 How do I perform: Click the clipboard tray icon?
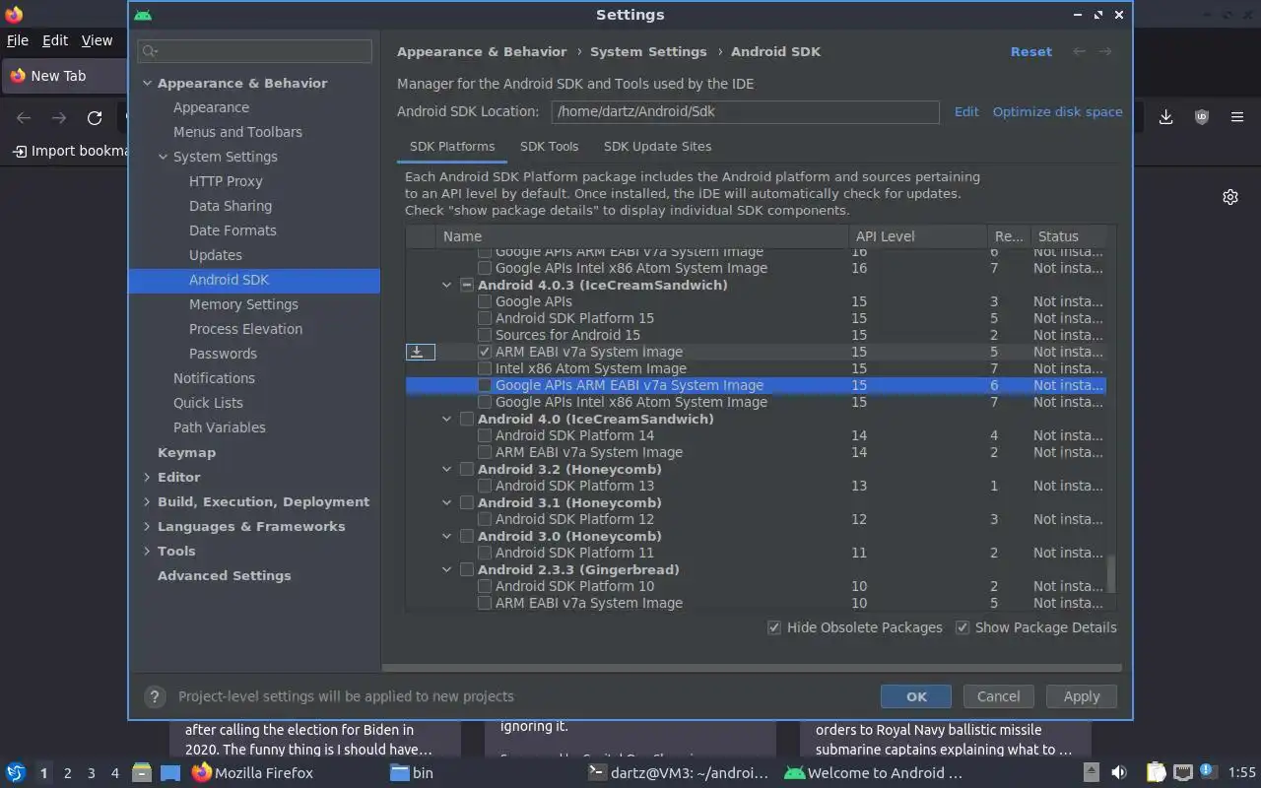(x=1156, y=773)
